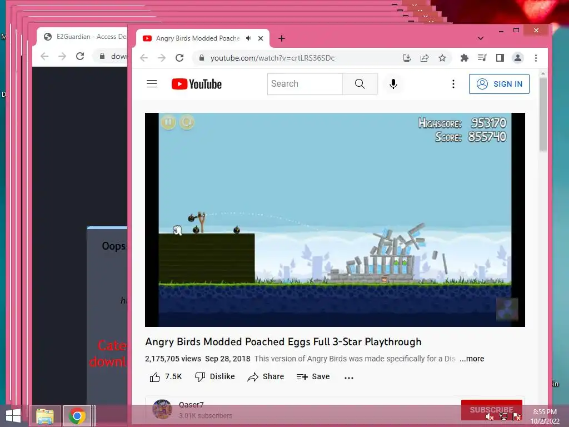The width and height of the screenshot is (569, 427).
Task: Click the video title text
Action: (283, 342)
